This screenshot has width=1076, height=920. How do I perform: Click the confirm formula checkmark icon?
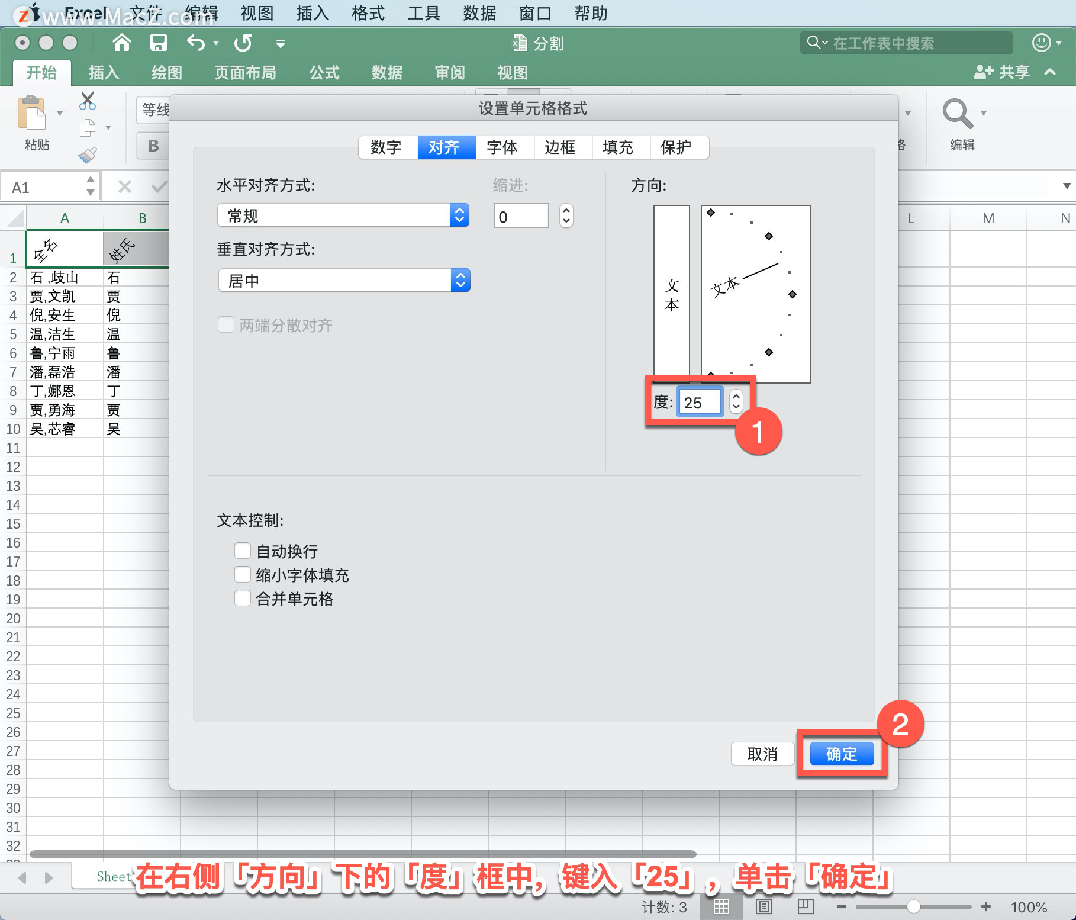point(159,187)
